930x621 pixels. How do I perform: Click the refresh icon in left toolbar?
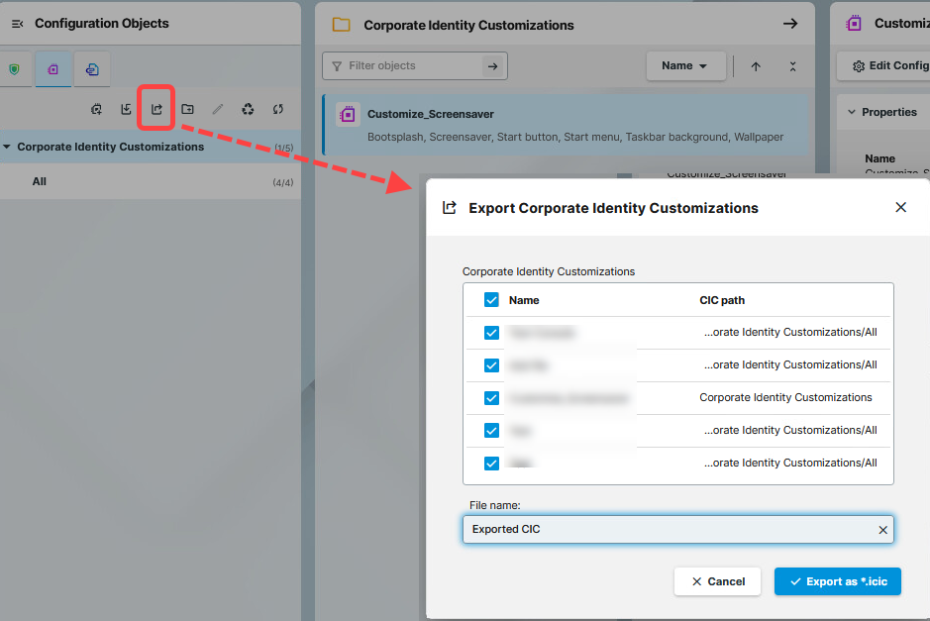click(x=278, y=109)
